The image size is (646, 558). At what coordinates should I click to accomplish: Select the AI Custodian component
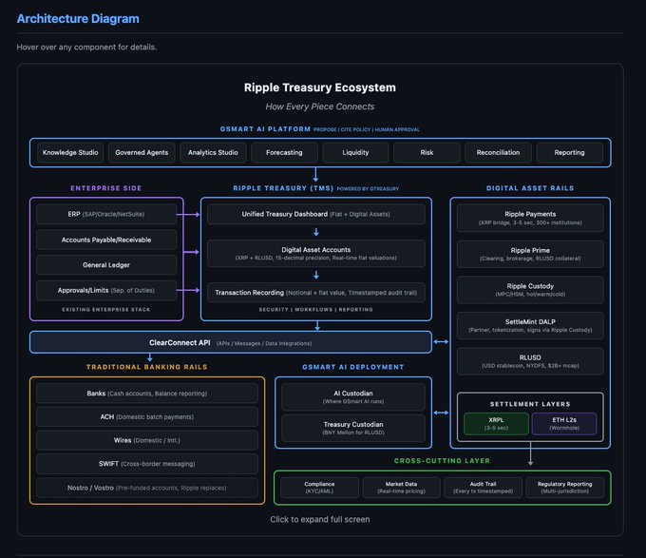pos(353,396)
